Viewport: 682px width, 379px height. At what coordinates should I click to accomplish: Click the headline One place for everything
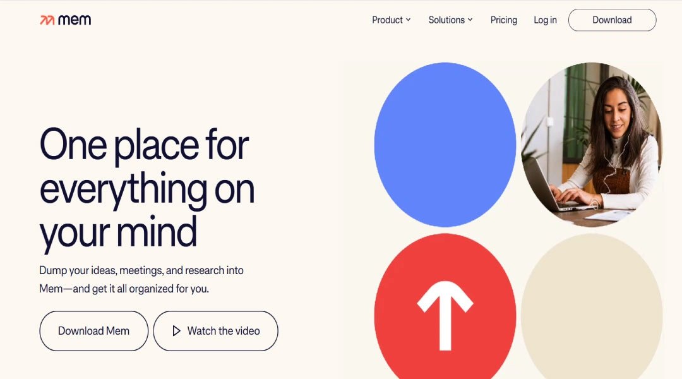[147, 189]
